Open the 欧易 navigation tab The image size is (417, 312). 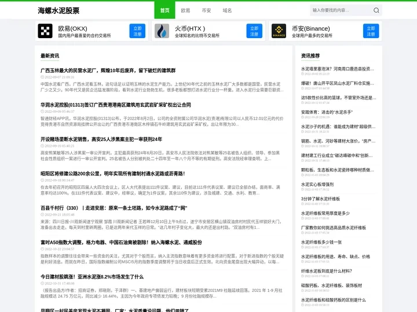(185, 10)
